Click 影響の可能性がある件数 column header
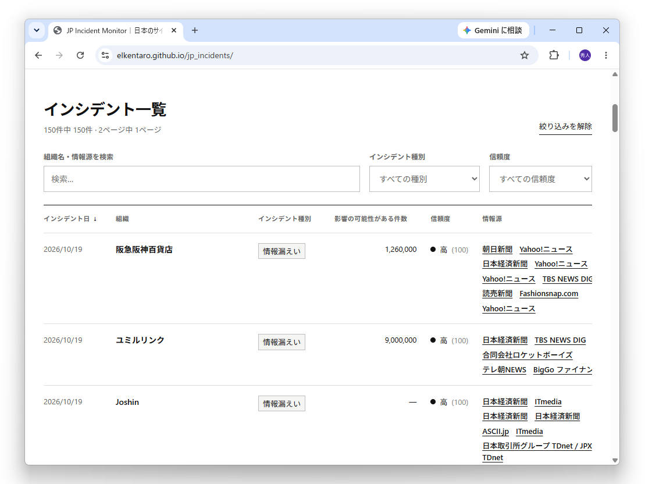Viewport: 645px width, 484px height. tap(370, 219)
